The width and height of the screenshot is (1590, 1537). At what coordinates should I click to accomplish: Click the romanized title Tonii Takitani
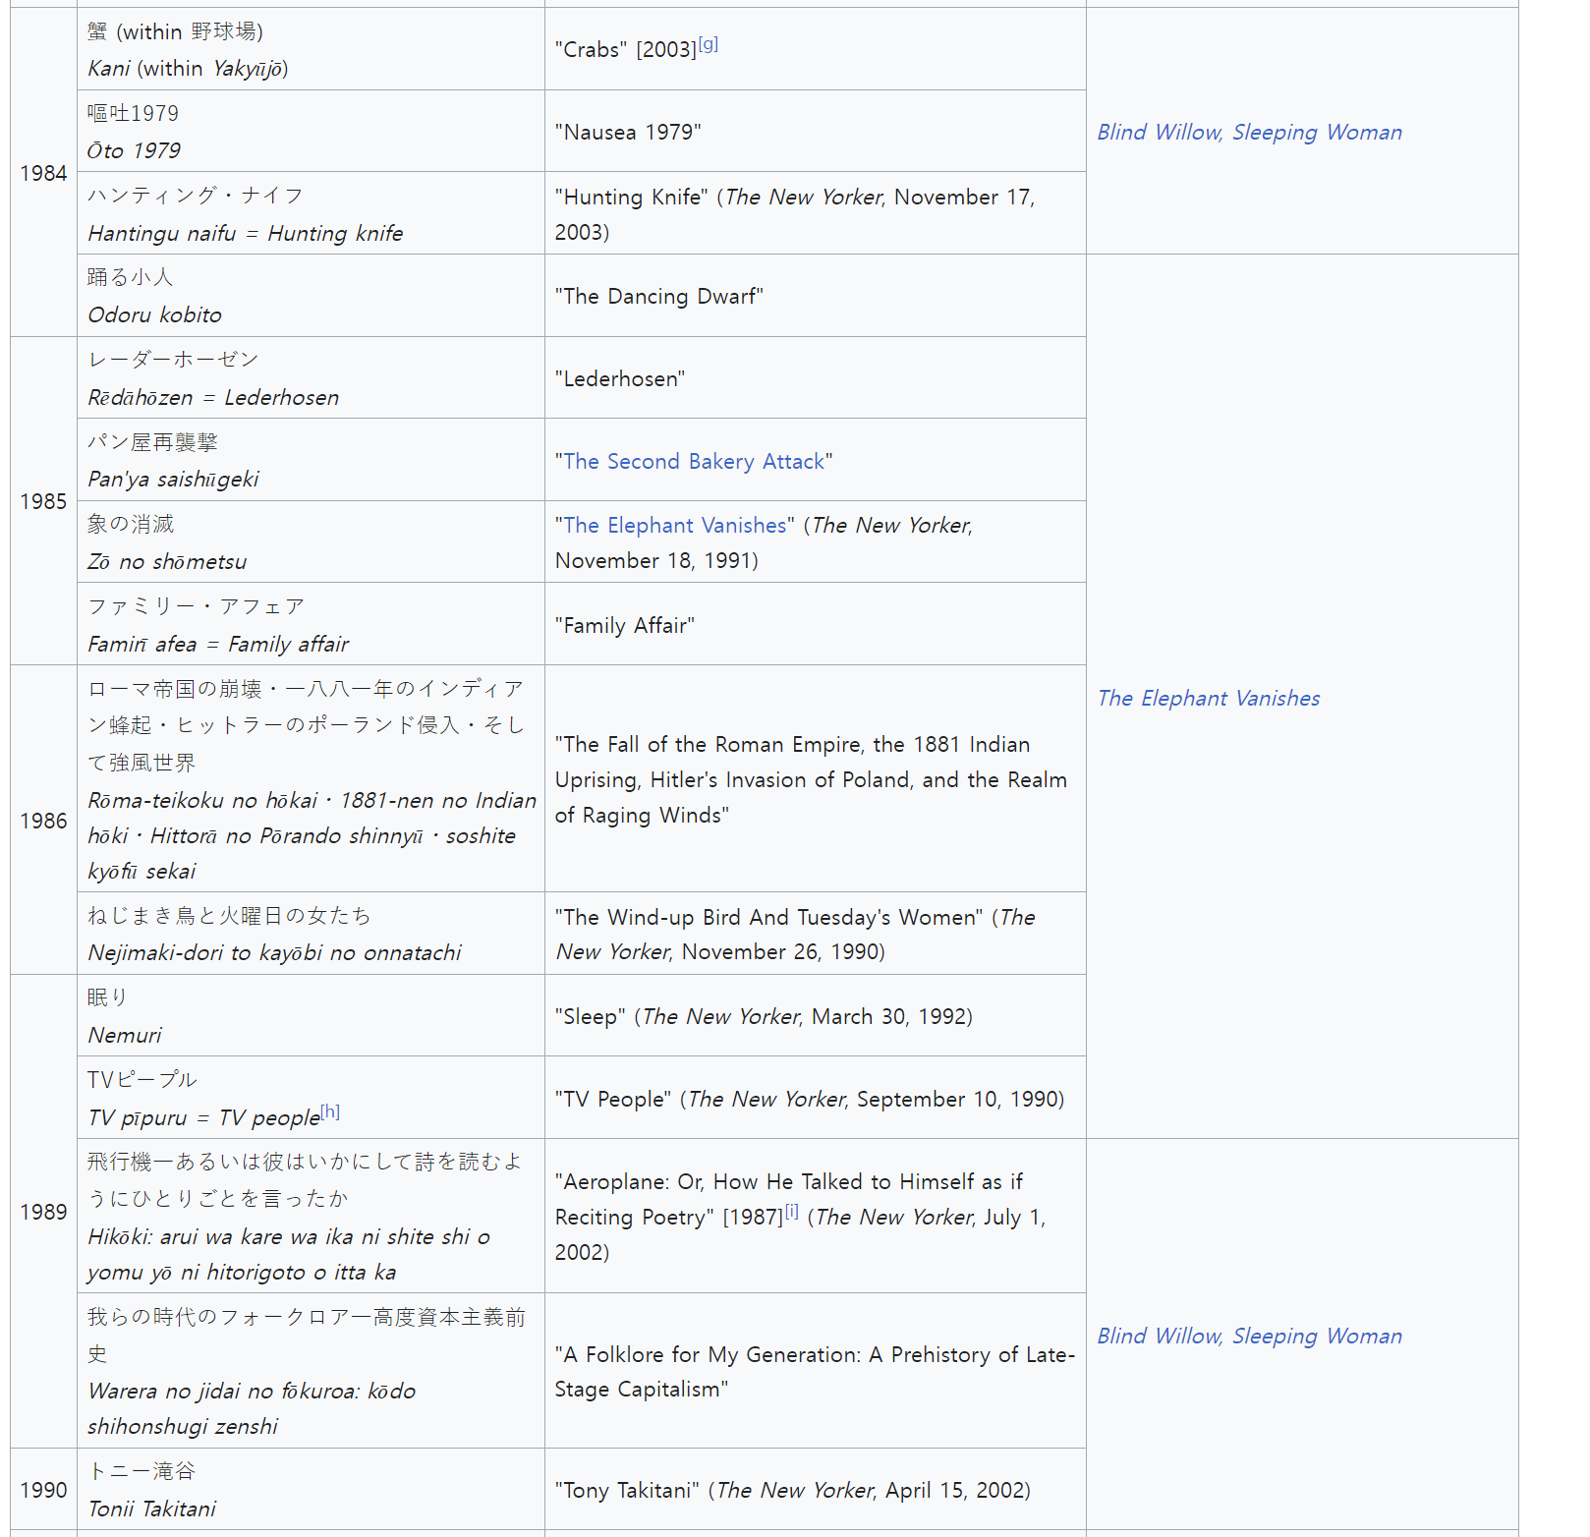151,1509
